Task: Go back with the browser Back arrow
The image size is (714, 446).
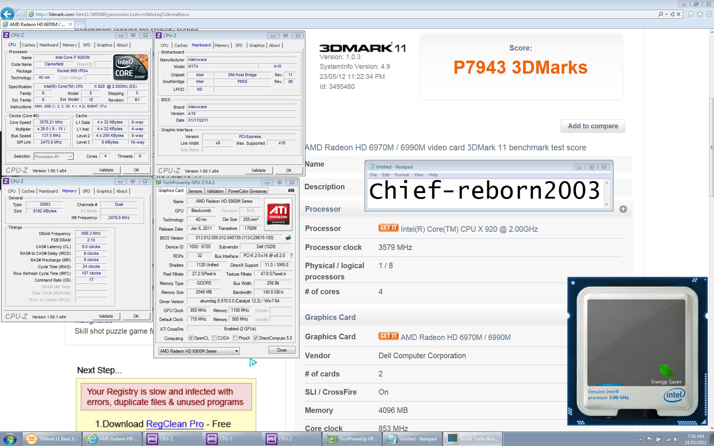Action: pyautogui.click(x=7, y=14)
